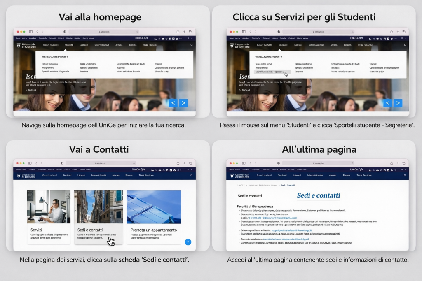
Task: Open the 'Servizi' card with man at desk
Action: [49, 217]
